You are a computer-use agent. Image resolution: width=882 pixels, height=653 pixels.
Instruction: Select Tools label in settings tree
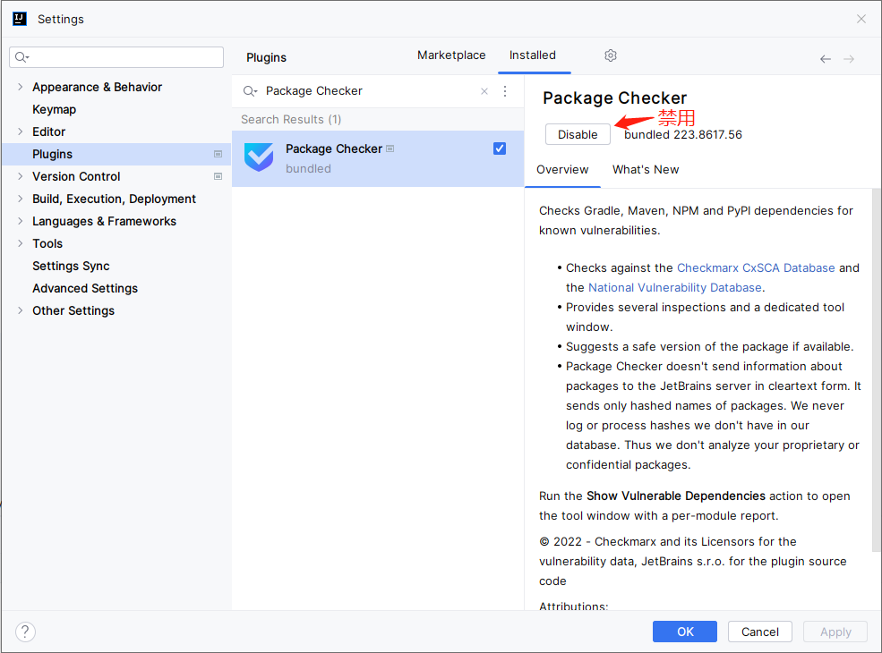[x=47, y=243]
